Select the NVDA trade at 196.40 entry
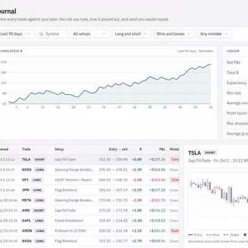This screenshot has height=248, width=248. coord(89,170)
